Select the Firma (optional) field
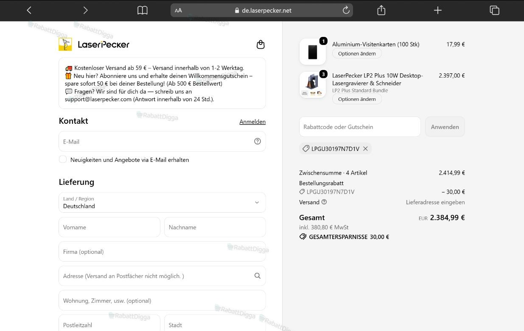Image resolution: width=524 pixels, height=331 pixels. [x=162, y=252]
